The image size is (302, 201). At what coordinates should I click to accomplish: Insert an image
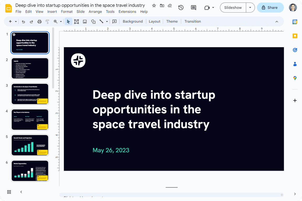click(85, 21)
